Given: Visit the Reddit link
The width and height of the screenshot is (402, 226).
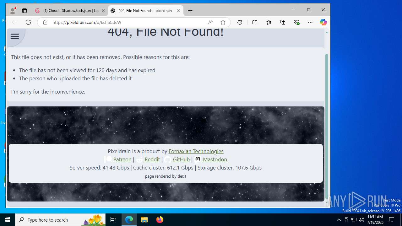Looking at the screenshot, I should pyautogui.click(x=148, y=159).
